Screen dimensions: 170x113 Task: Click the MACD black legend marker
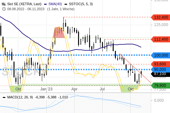pos(4,97)
